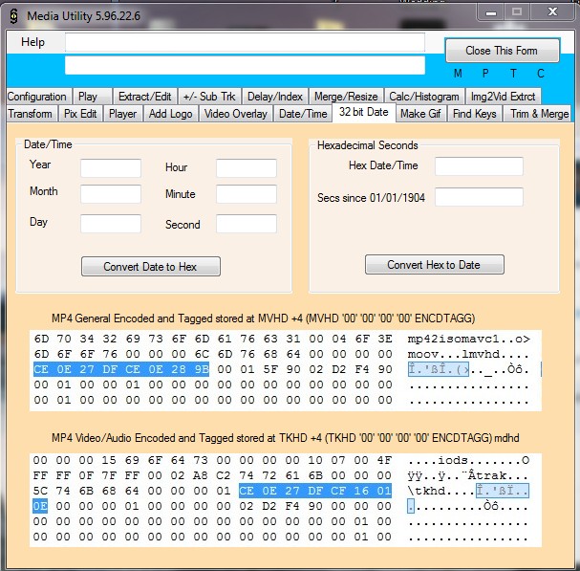Open the Merge/Resize tab
The height and width of the screenshot is (571, 580).
[346, 97]
